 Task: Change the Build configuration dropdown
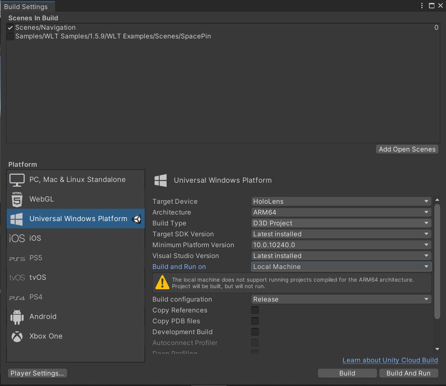click(340, 299)
